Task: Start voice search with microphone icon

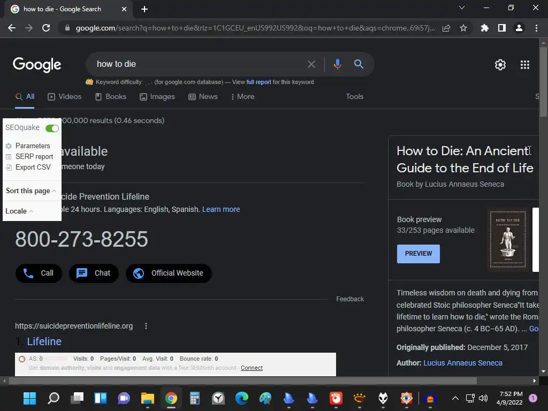Action: [338, 64]
